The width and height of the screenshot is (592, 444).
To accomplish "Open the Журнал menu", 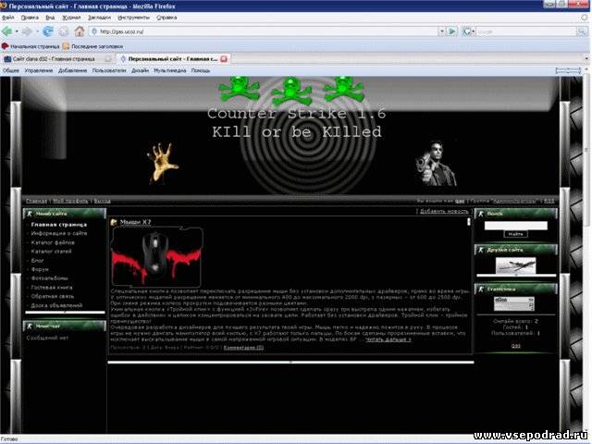I will click(71, 18).
